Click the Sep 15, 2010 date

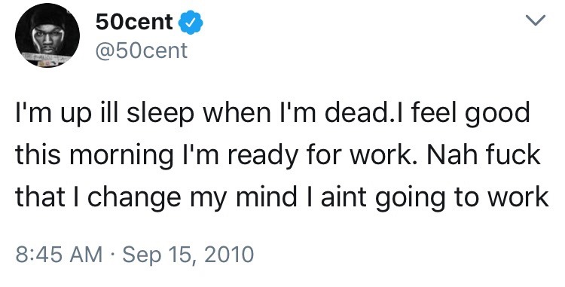click(x=188, y=254)
